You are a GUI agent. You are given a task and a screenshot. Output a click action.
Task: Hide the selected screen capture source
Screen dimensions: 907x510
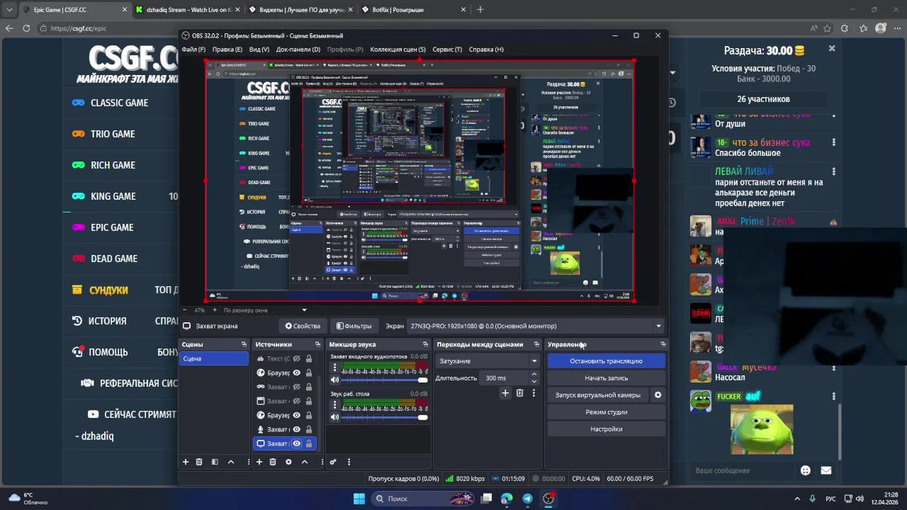coord(297,443)
